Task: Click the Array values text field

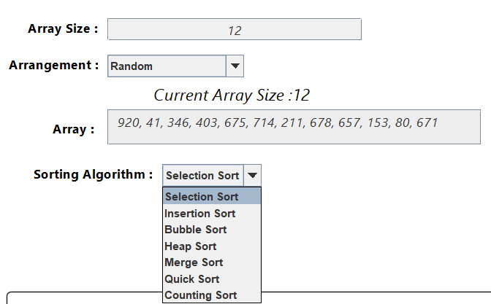Action: tap(294, 127)
